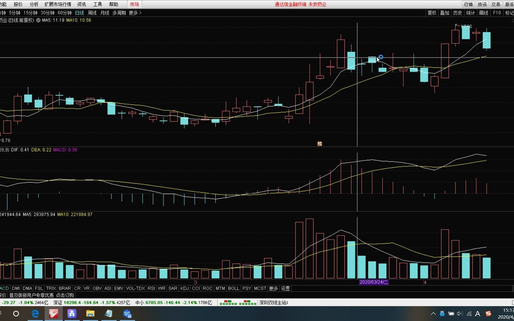Click the Cortana circle on taskbar
The image size is (514, 321).
coord(16,314)
